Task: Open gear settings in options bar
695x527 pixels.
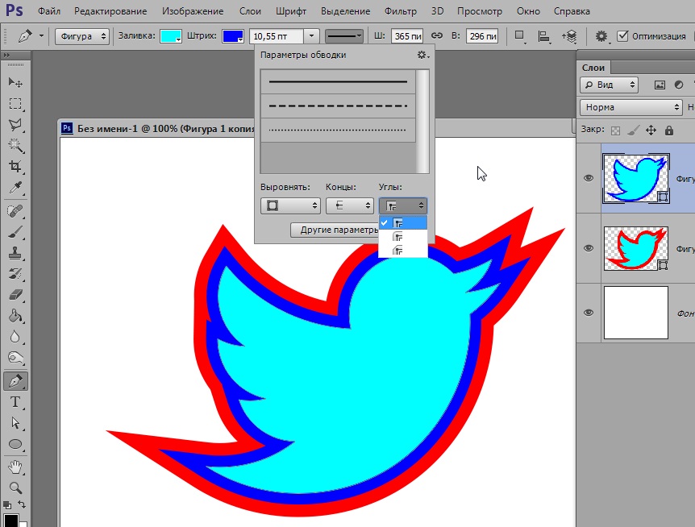Action: tap(601, 36)
